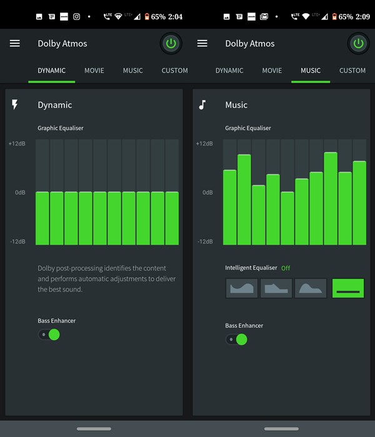Click first equaliser band in Music graph
Screen dimensions: 375x437
coord(229,192)
